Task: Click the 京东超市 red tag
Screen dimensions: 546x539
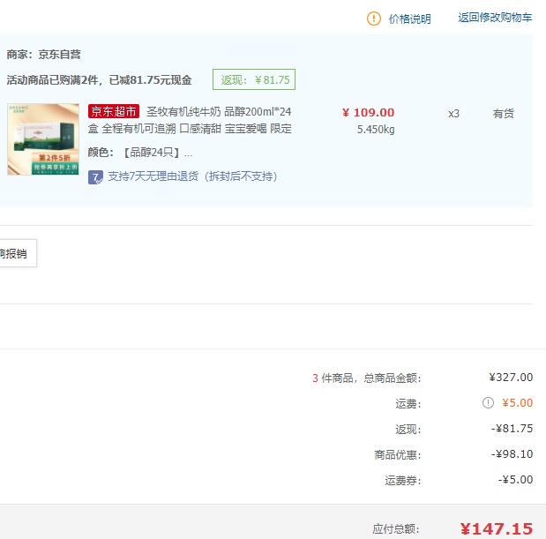Action: [x=114, y=111]
